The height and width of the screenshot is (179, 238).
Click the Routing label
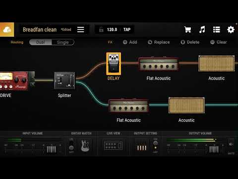click(17, 42)
